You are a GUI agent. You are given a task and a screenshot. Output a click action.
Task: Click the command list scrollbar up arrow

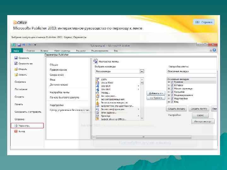click(x=142, y=79)
